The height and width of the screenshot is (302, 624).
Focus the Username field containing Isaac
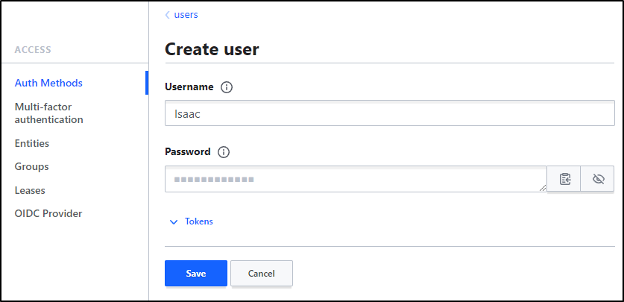pyautogui.click(x=390, y=113)
